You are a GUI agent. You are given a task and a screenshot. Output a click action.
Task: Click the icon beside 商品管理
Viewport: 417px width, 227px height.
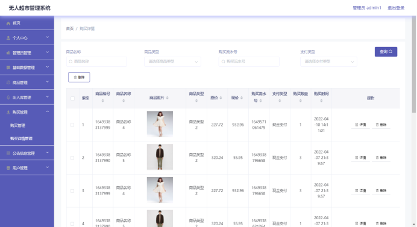click(x=8, y=82)
